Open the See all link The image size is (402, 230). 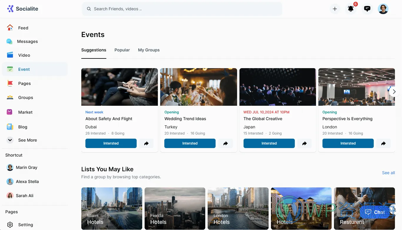point(388,173)
